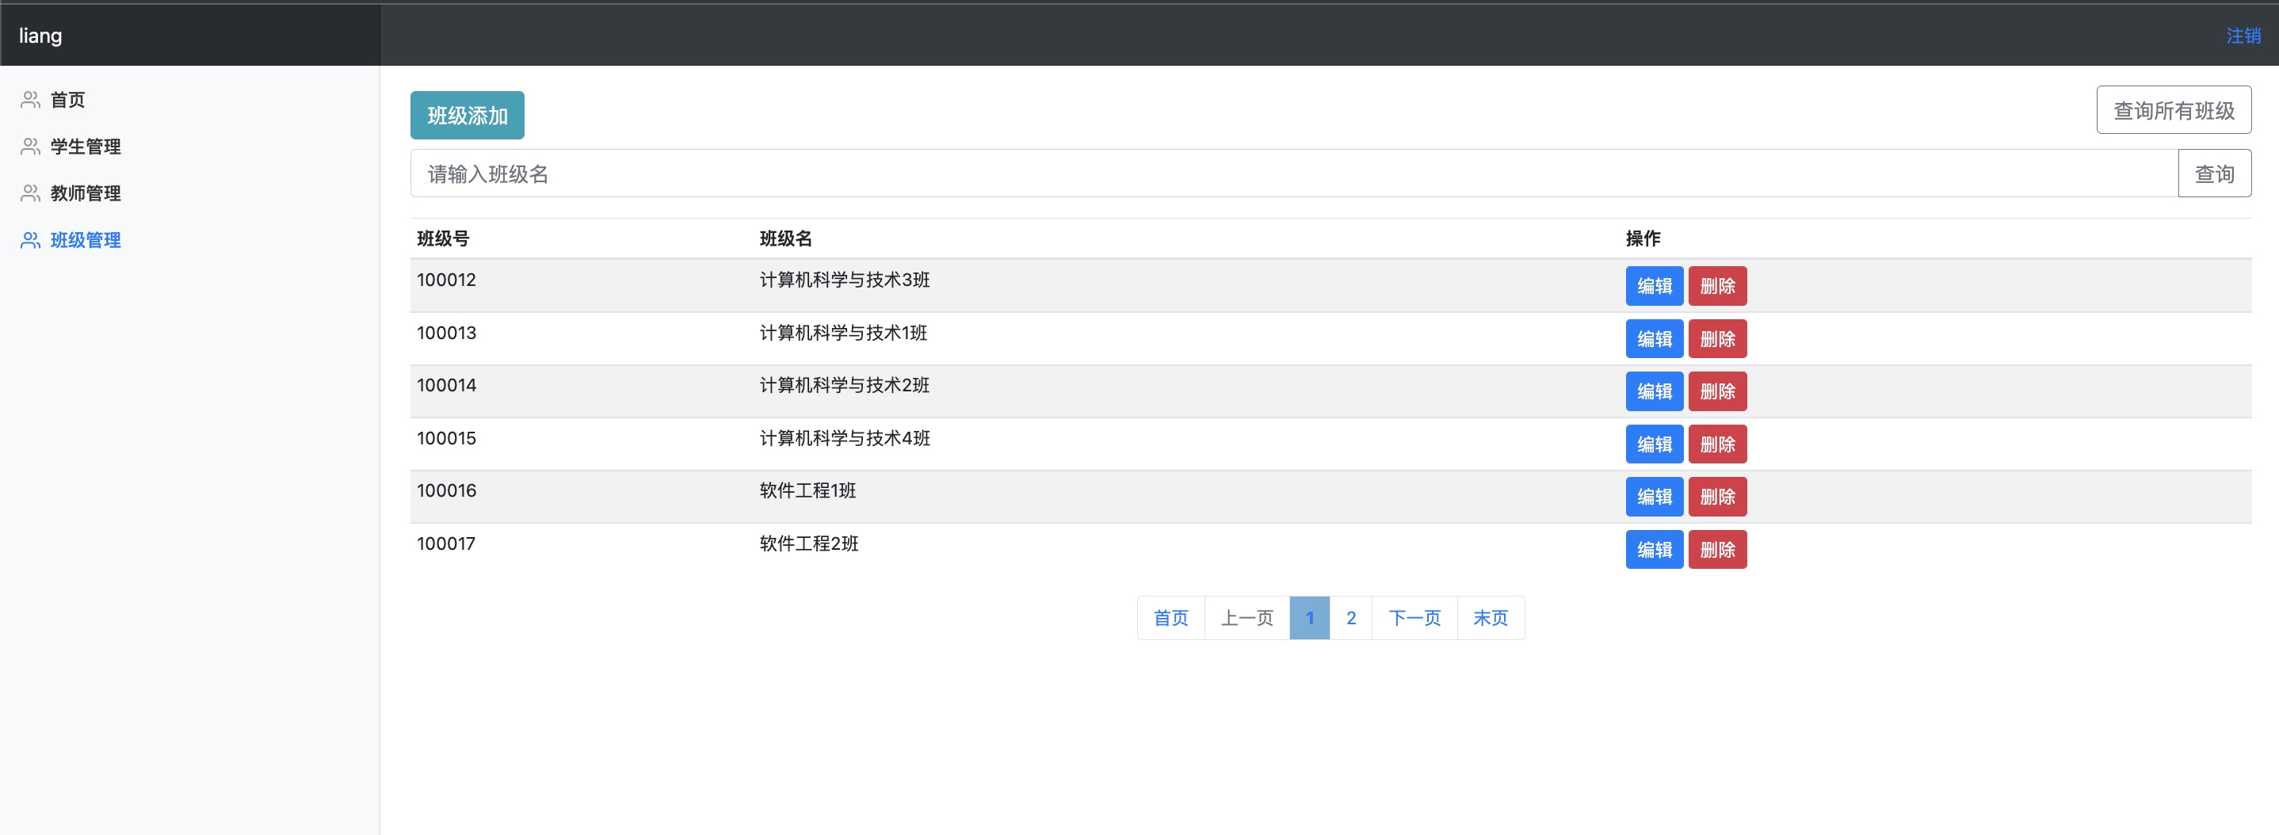The height and width of the screenshot is (835, 2279).
Task: Select the cell 软件工程2班
Action: pos(808,544)
